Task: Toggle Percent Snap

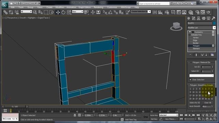Action: (x=116, y=12)
